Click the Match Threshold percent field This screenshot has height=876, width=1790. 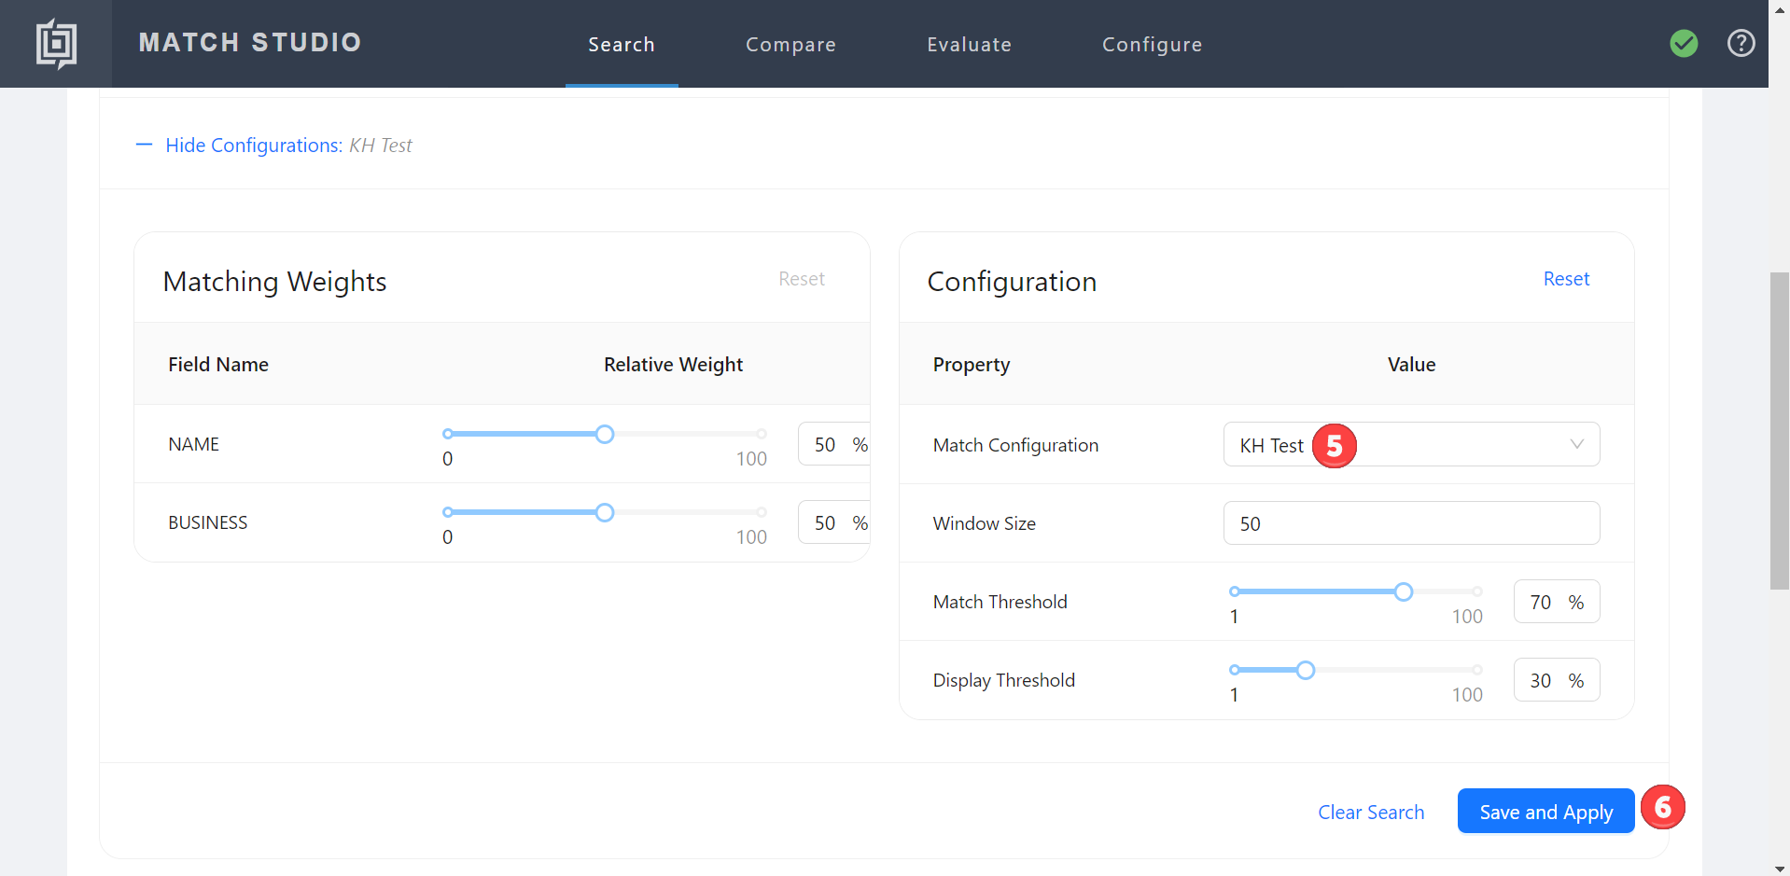(x=1557, y=602)
